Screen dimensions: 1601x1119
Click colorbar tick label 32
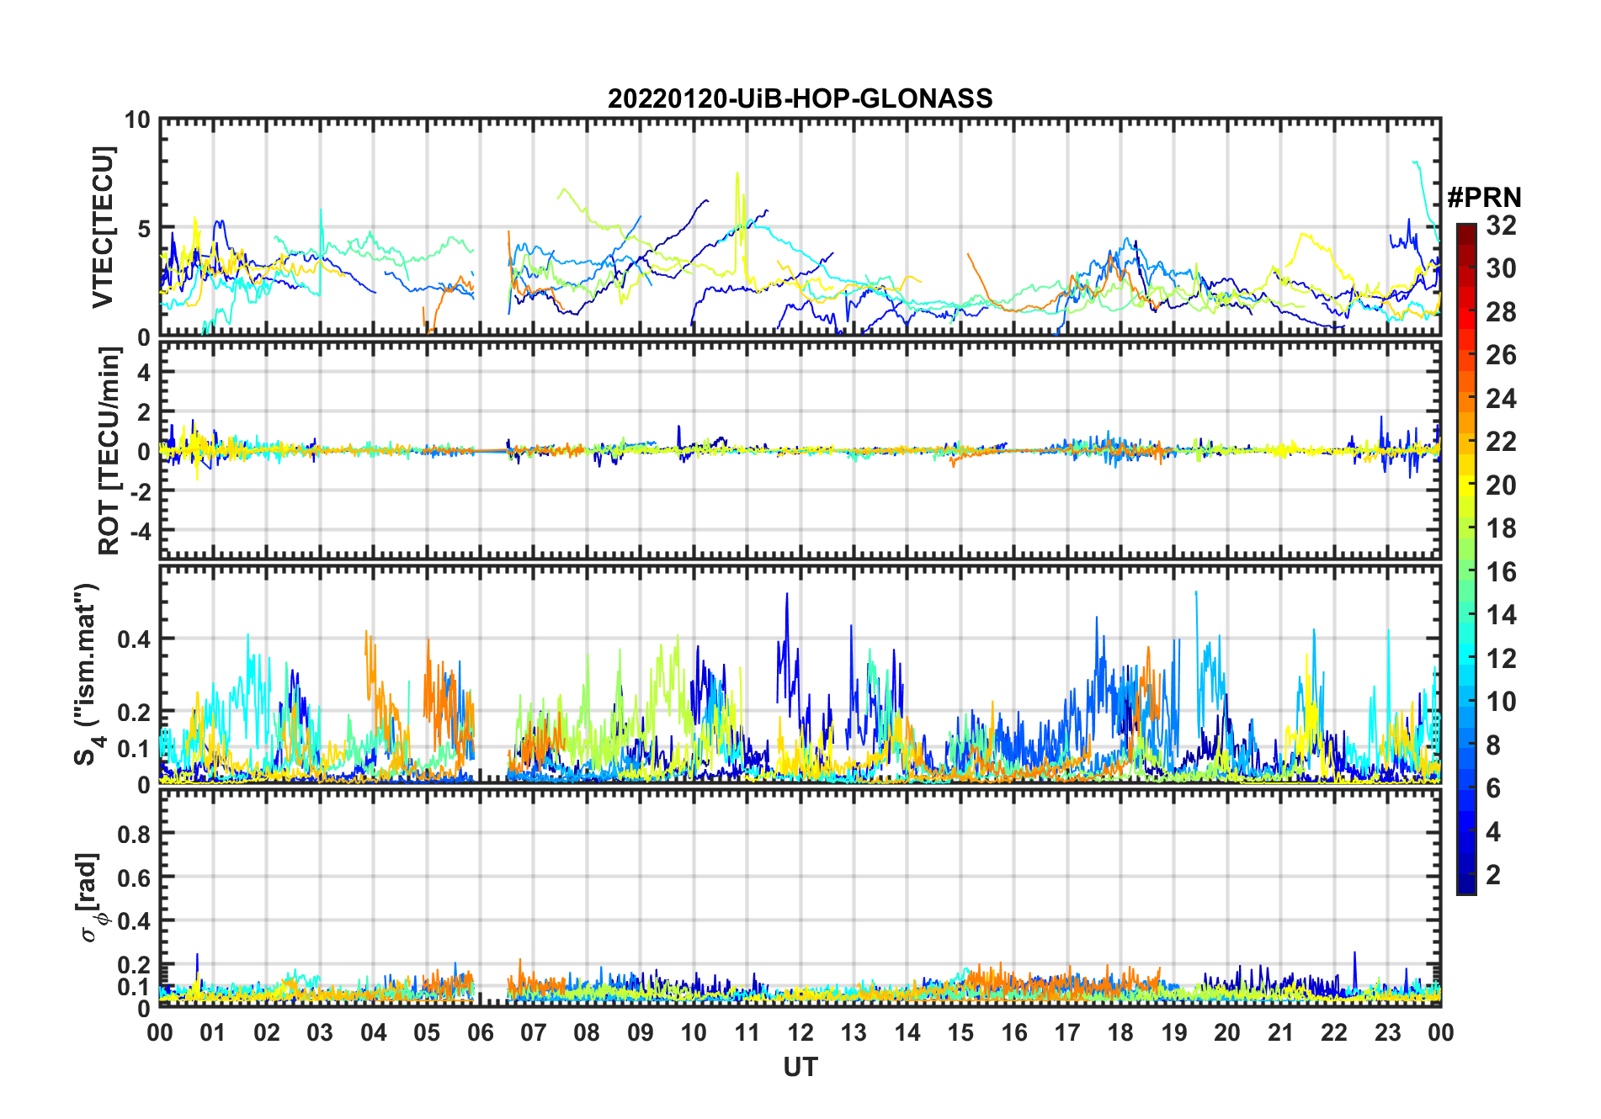point(1501,225)
